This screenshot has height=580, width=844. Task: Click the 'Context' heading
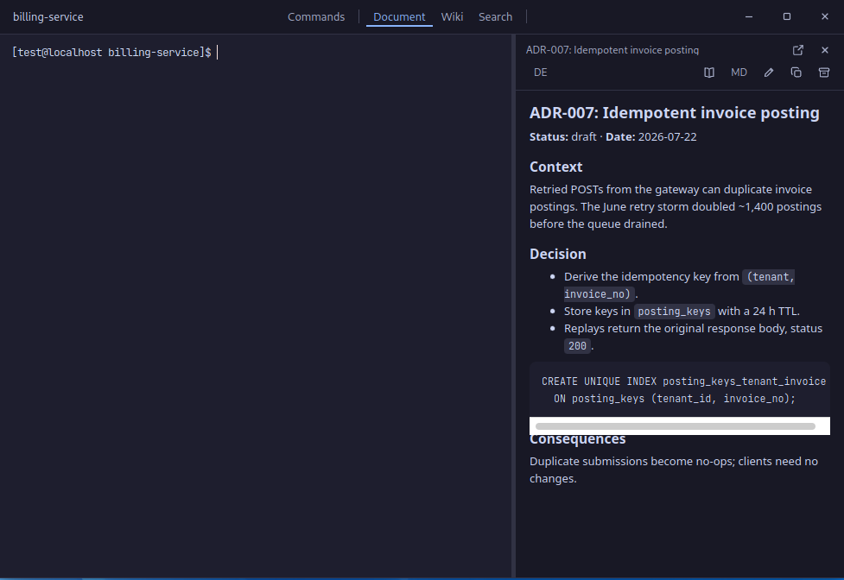(555, 167)
